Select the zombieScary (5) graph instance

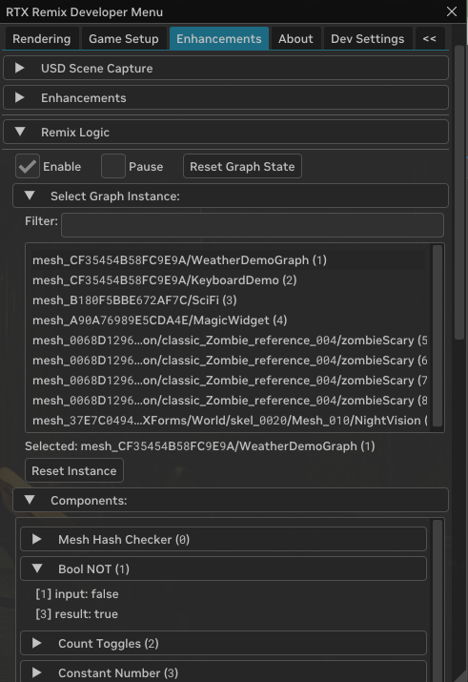tap(230, 341)
